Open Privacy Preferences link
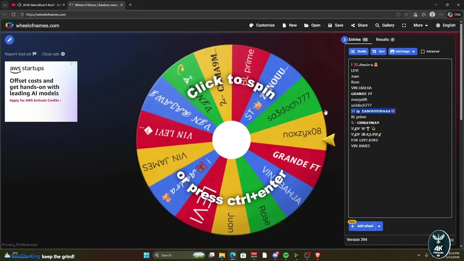Image resolution: width=464 pixels, height=261 pixels. click(x=20, y=245)
